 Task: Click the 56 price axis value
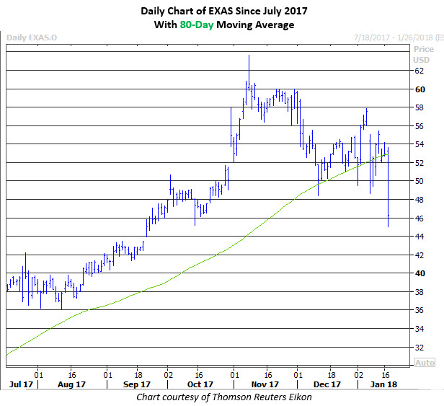pyautogui.click(x=419, y=126)
